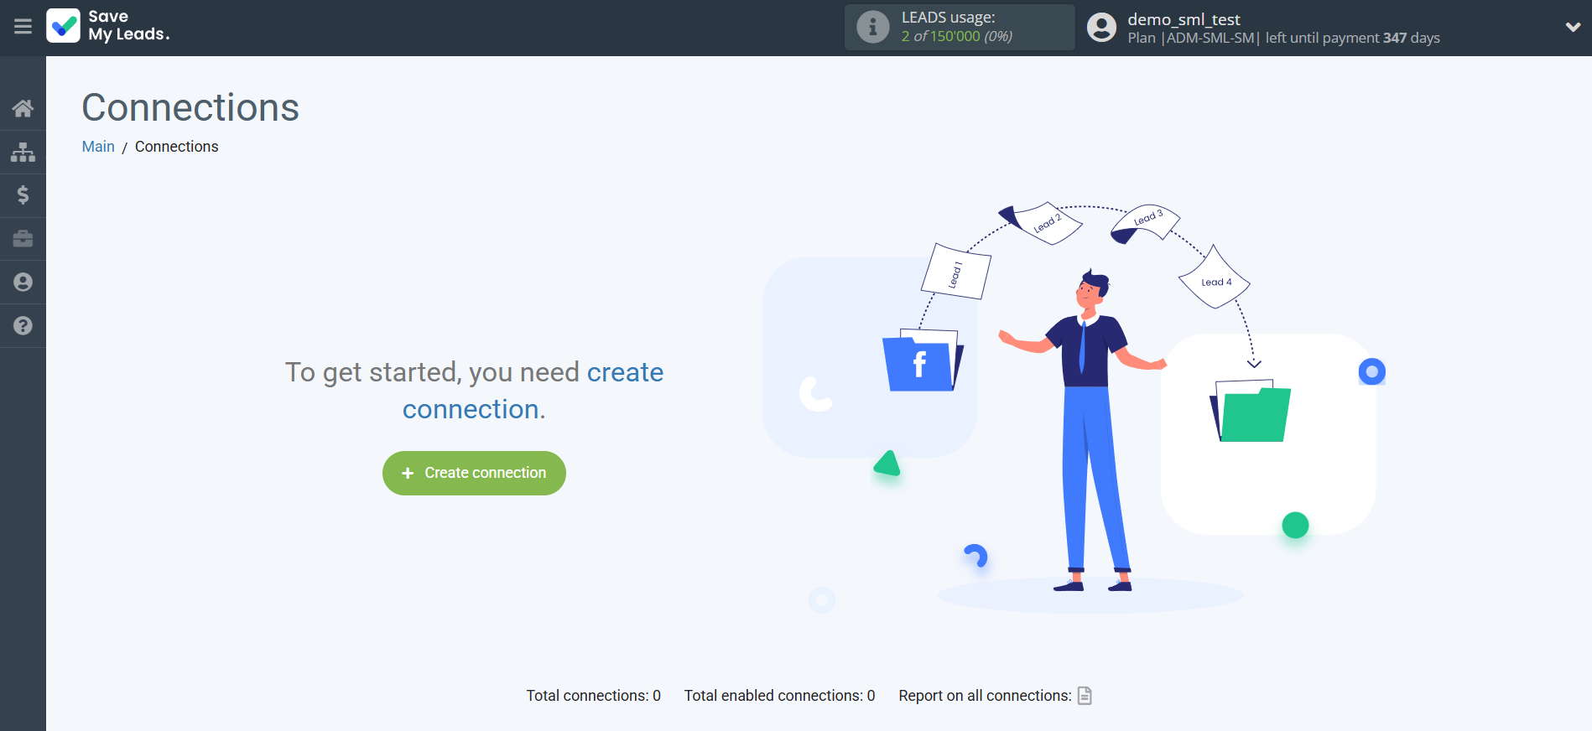Viewport: 1592px width, 731px height.
Task: Download report on all connections document icon
Action: 1085,696
